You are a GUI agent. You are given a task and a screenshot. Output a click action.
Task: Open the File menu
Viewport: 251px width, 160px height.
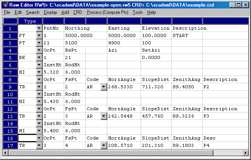7,12
